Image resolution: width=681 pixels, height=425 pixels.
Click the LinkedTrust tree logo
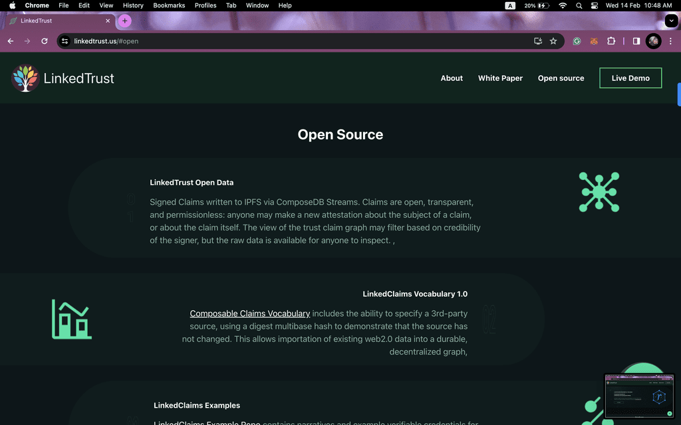point(25,78)
